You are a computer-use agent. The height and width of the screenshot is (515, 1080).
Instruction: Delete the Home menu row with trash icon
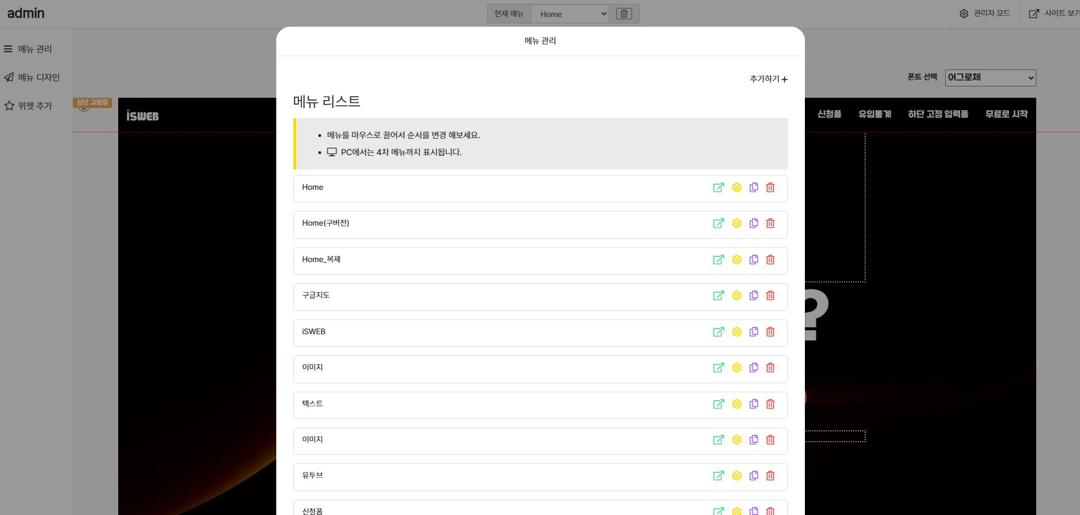(770, 188)
